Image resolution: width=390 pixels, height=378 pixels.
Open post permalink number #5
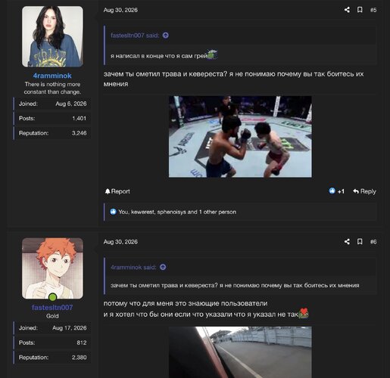(x=373, y=10)
